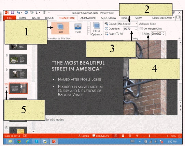Open Skype from the taskbar

[x=36, y=142]
